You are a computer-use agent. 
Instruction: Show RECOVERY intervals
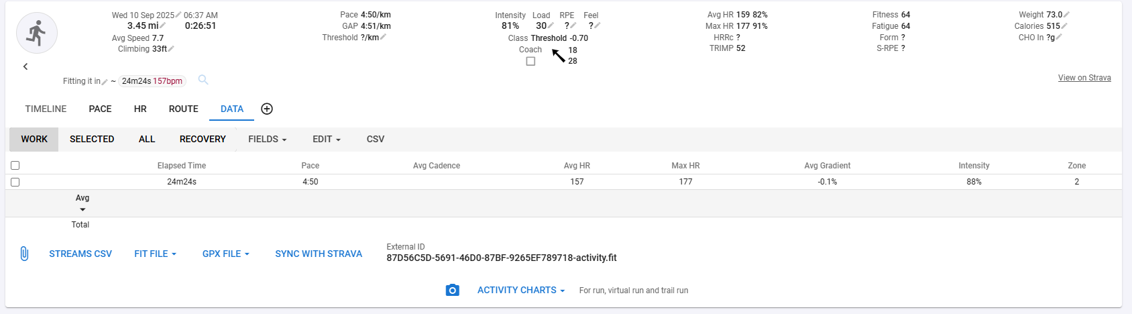[203, 139]
